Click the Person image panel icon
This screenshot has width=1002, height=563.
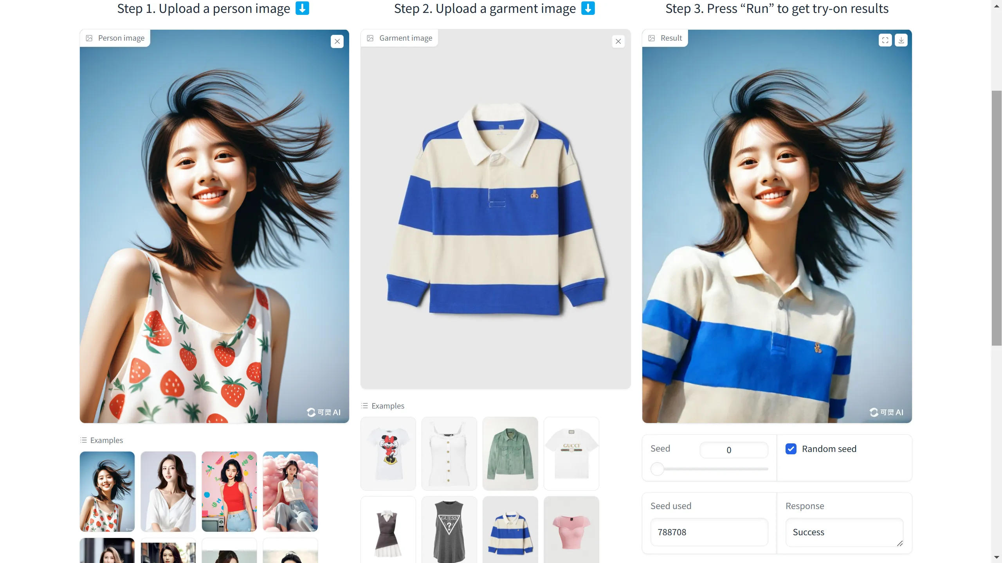pos(89,38)
